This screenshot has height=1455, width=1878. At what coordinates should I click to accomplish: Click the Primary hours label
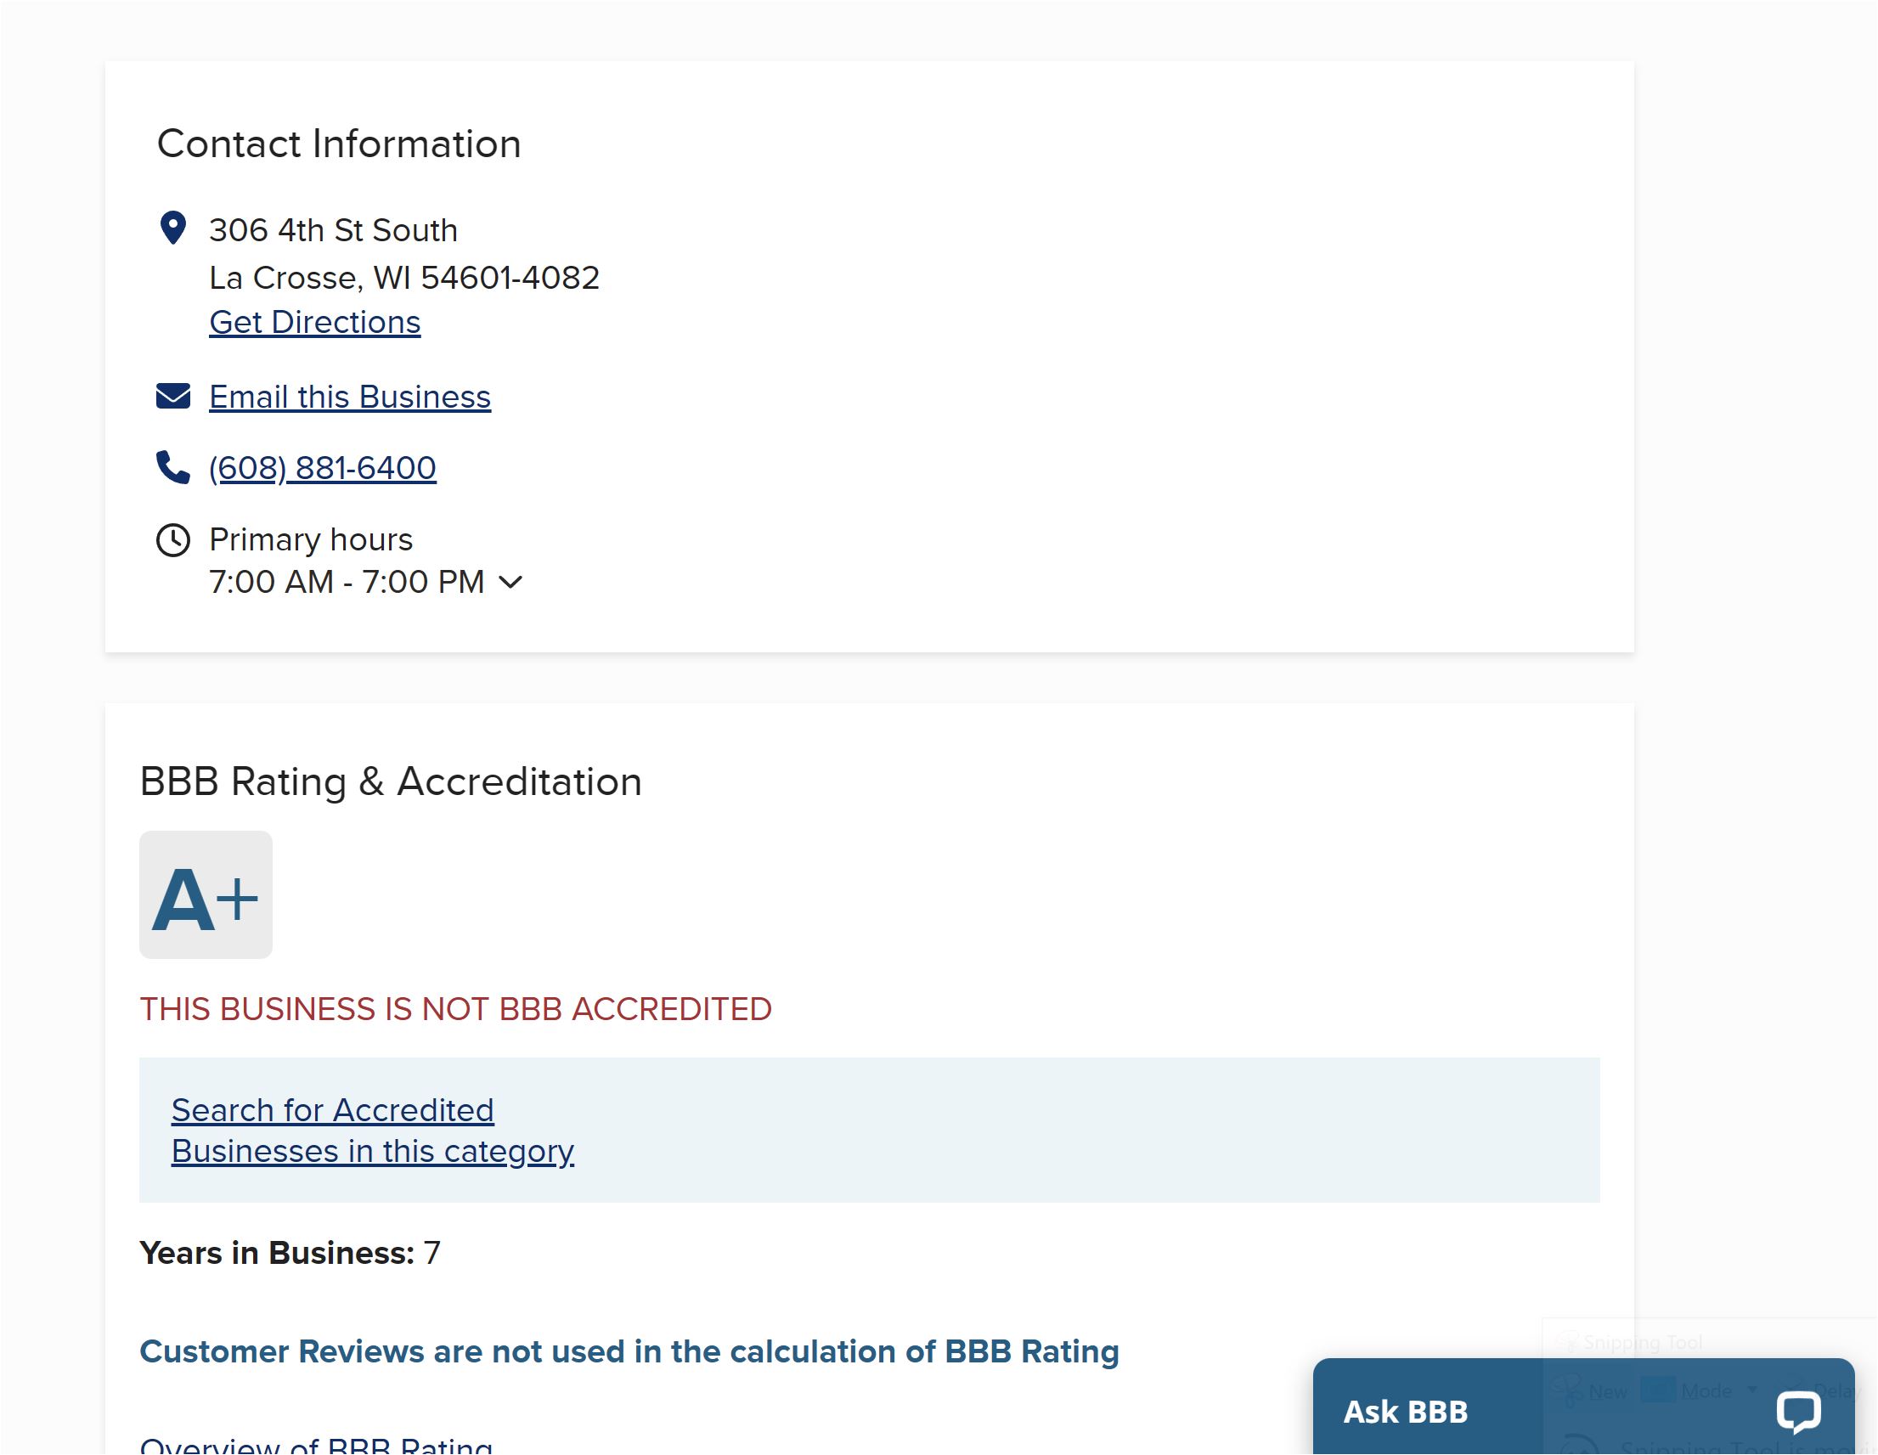click(x=310, y=540)
